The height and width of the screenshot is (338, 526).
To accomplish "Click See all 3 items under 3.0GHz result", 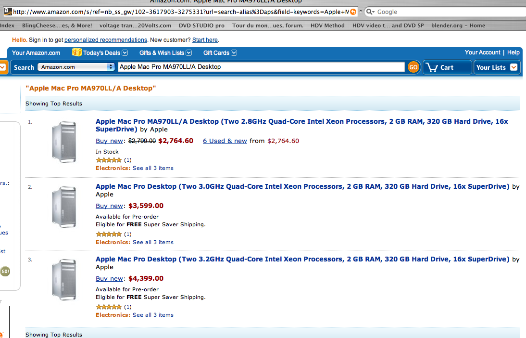I will coord(153,242).
